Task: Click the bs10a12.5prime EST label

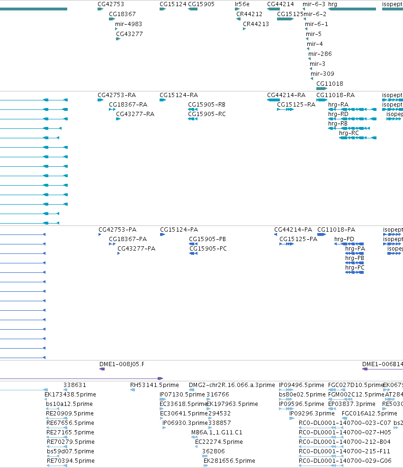Action: pos(69,404)
